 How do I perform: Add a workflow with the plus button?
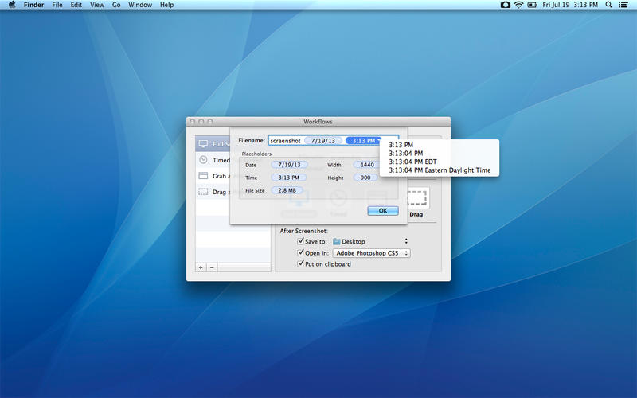201,267
